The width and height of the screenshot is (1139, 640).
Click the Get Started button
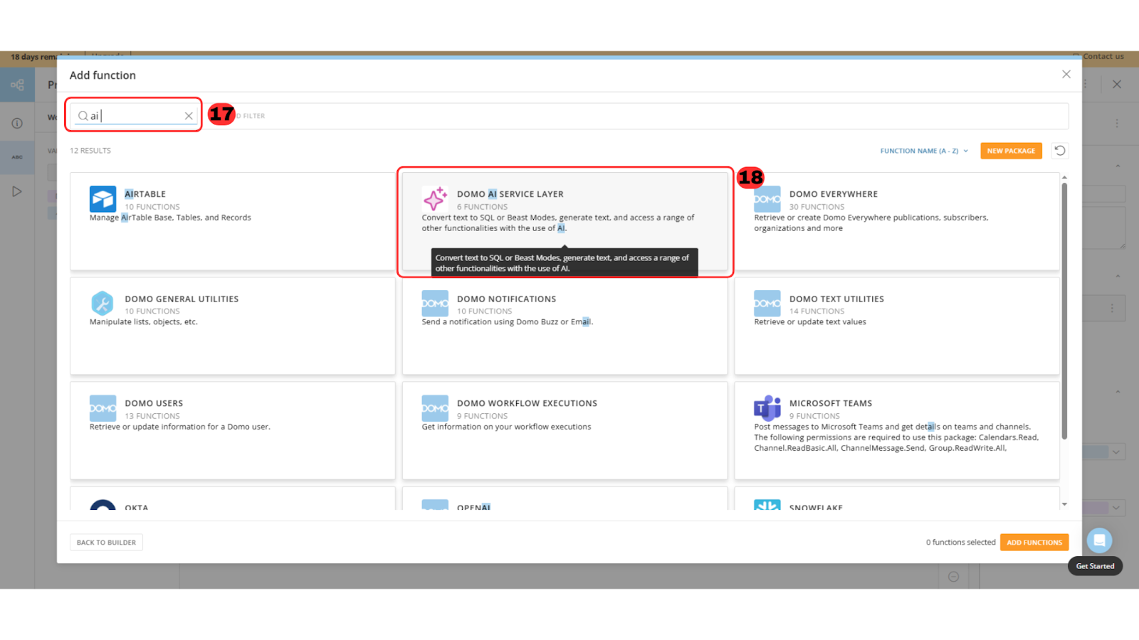click(x=1095, y=566)
